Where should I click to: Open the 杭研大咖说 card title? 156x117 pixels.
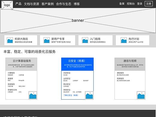point(21,39)
